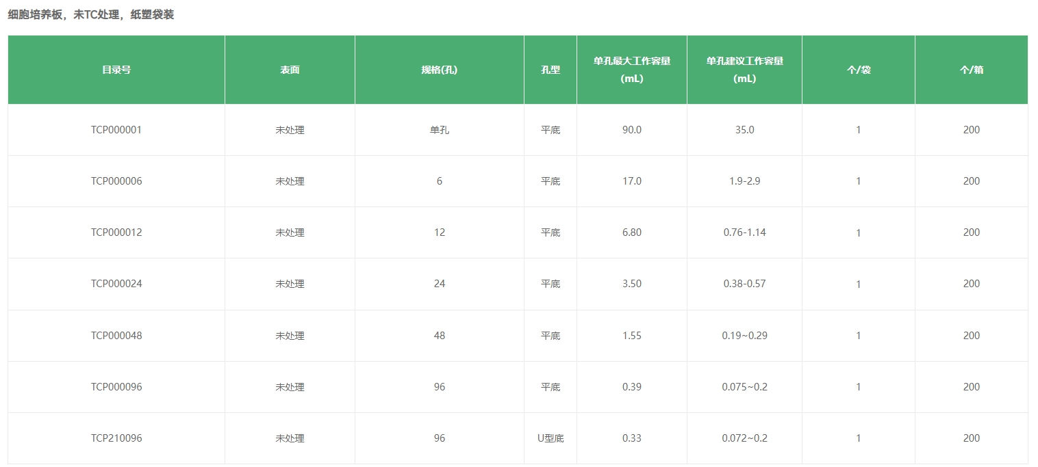Click the 单孔最大工作容量 column header
This screenshot has height=467, width=1038.
click(631, 69)
